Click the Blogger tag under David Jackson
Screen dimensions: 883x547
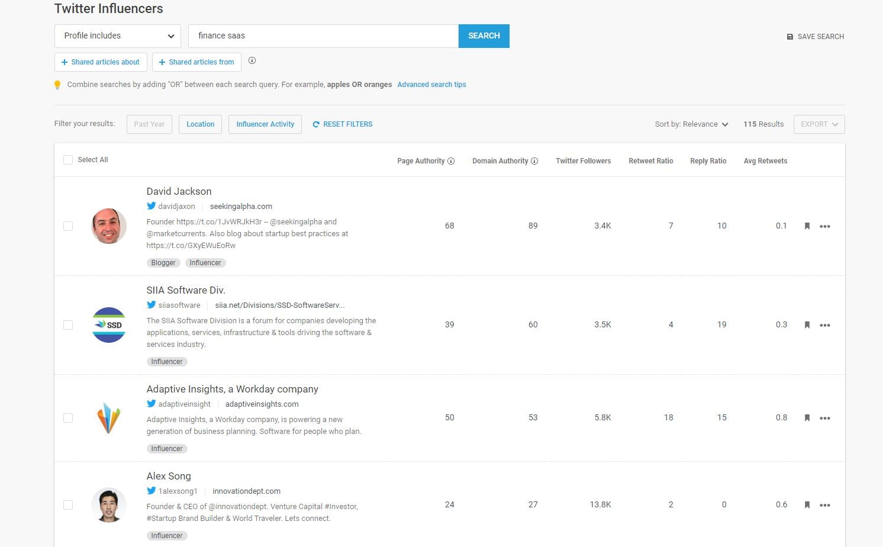point(163,263)
